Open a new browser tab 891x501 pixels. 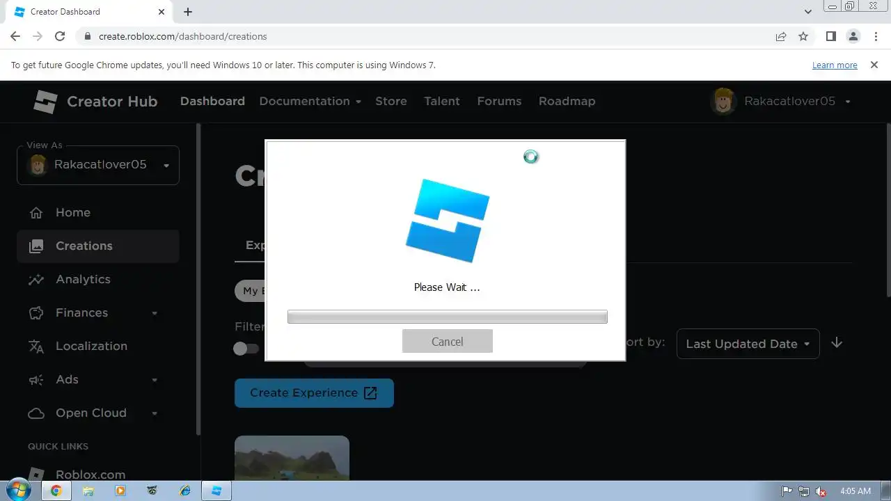tap(188, 12)
